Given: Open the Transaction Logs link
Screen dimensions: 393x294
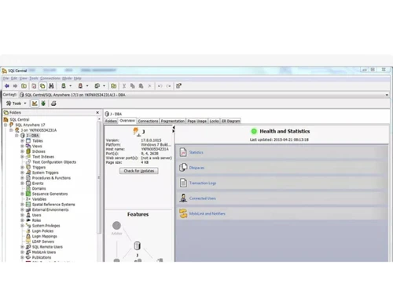Looking at the screenshot, I should pyautogui.click(x=203, y=183).
